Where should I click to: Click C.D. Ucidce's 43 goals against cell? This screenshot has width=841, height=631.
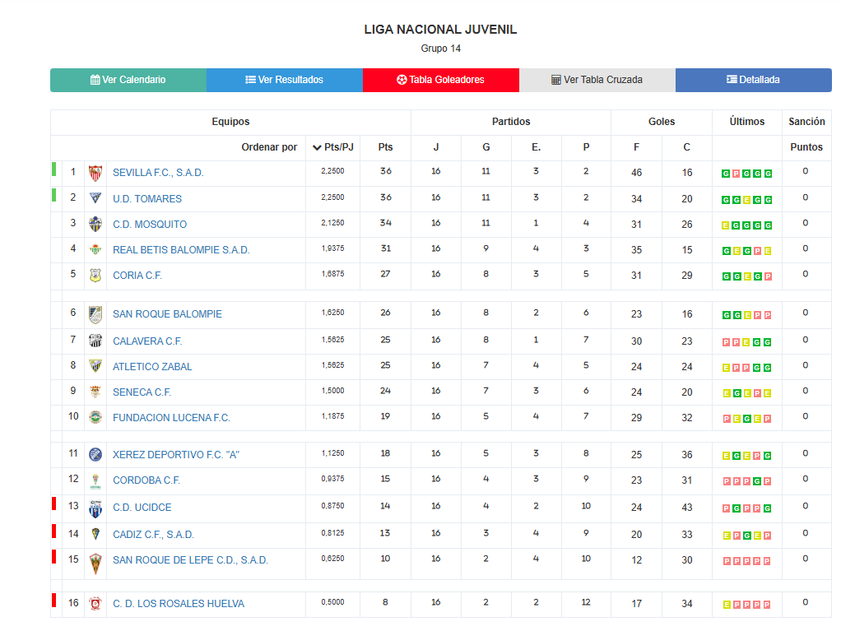pyautogui.click(x=687, y=507)
